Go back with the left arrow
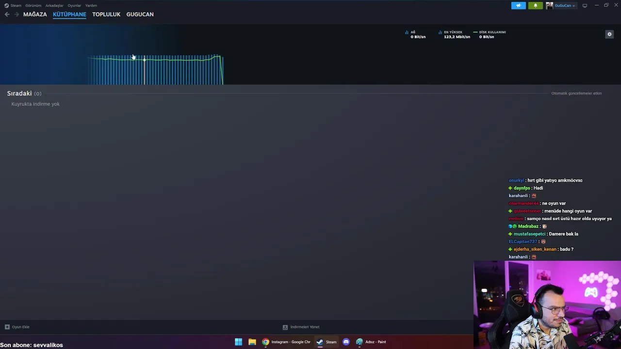The image size is (621, 349). pyautogui.click(x=7, y=15)
